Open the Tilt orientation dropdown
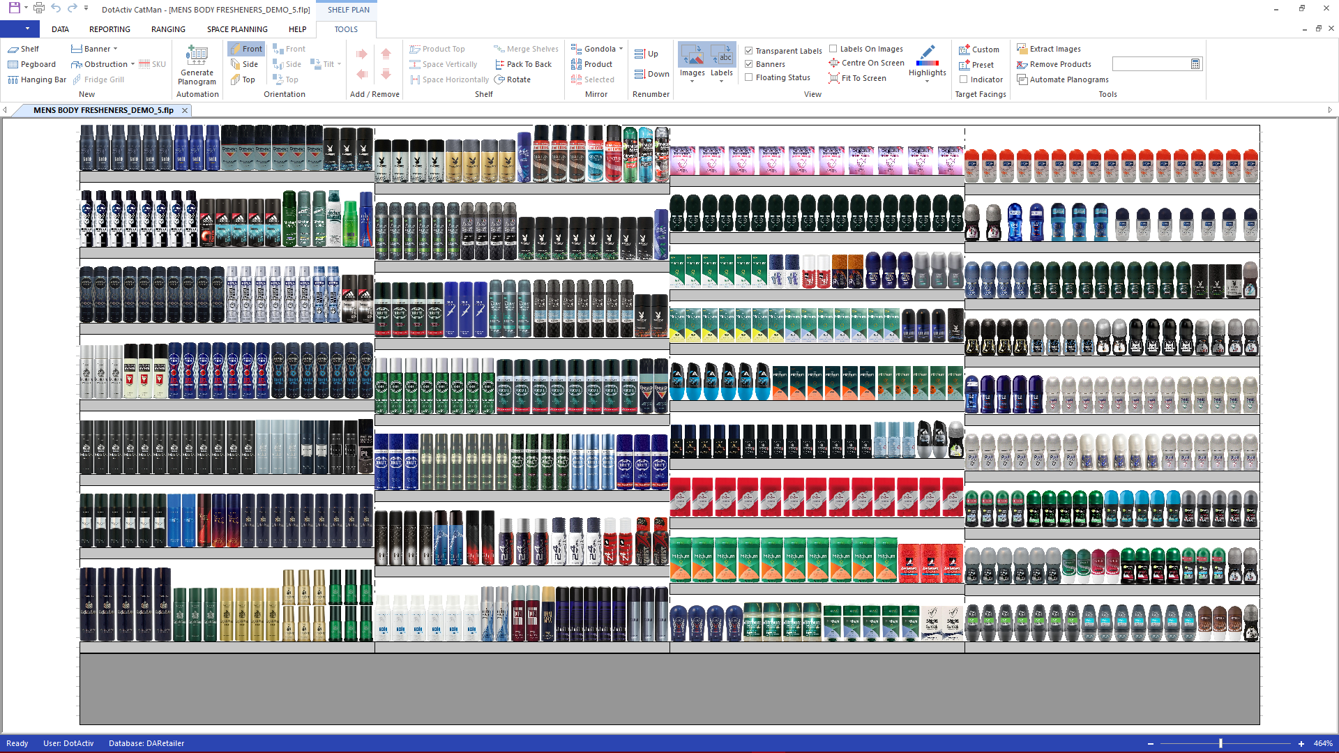The image size is (1339, 753). pos(338,64)
